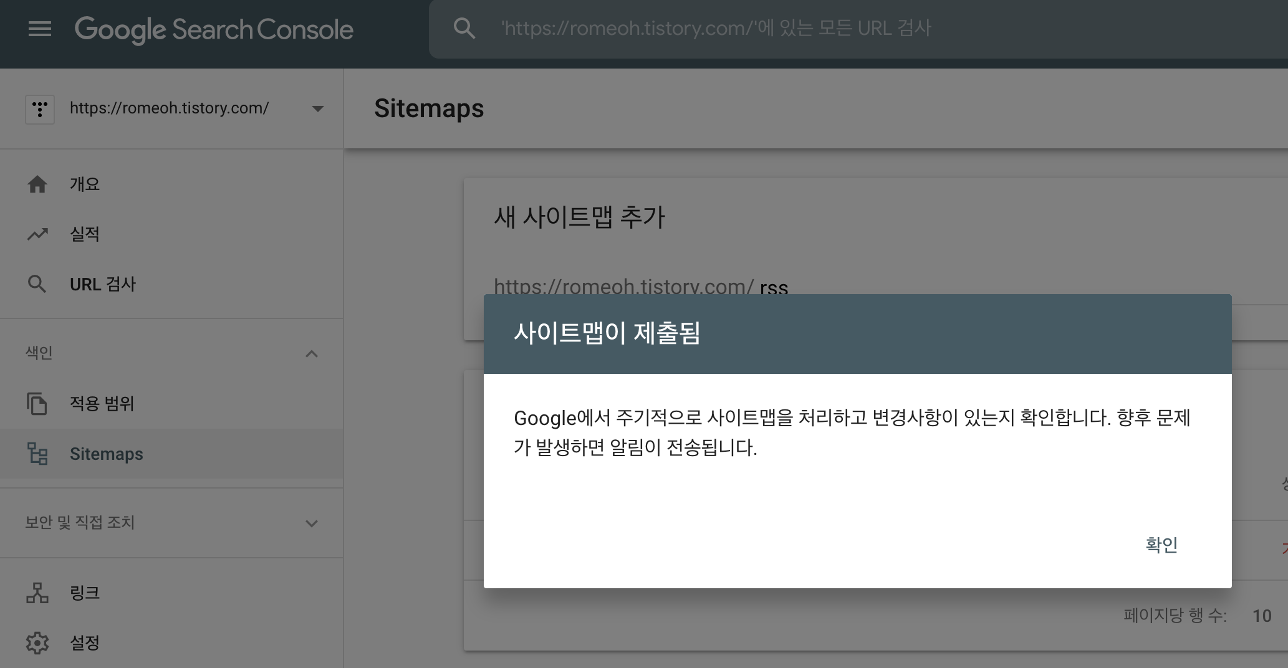Select Sitemaps in the sidebar
This screenshot has height=668, width=1288.
(x=107, y=454)
